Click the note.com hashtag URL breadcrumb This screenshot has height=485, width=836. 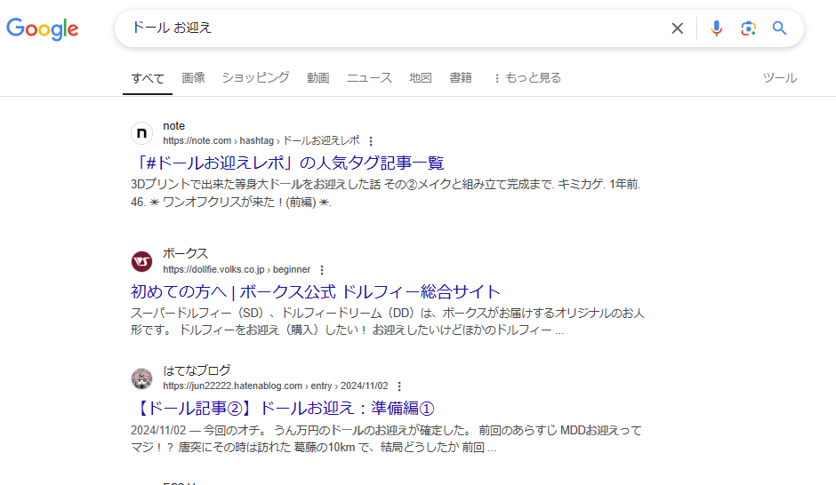[x=261, y=140]
